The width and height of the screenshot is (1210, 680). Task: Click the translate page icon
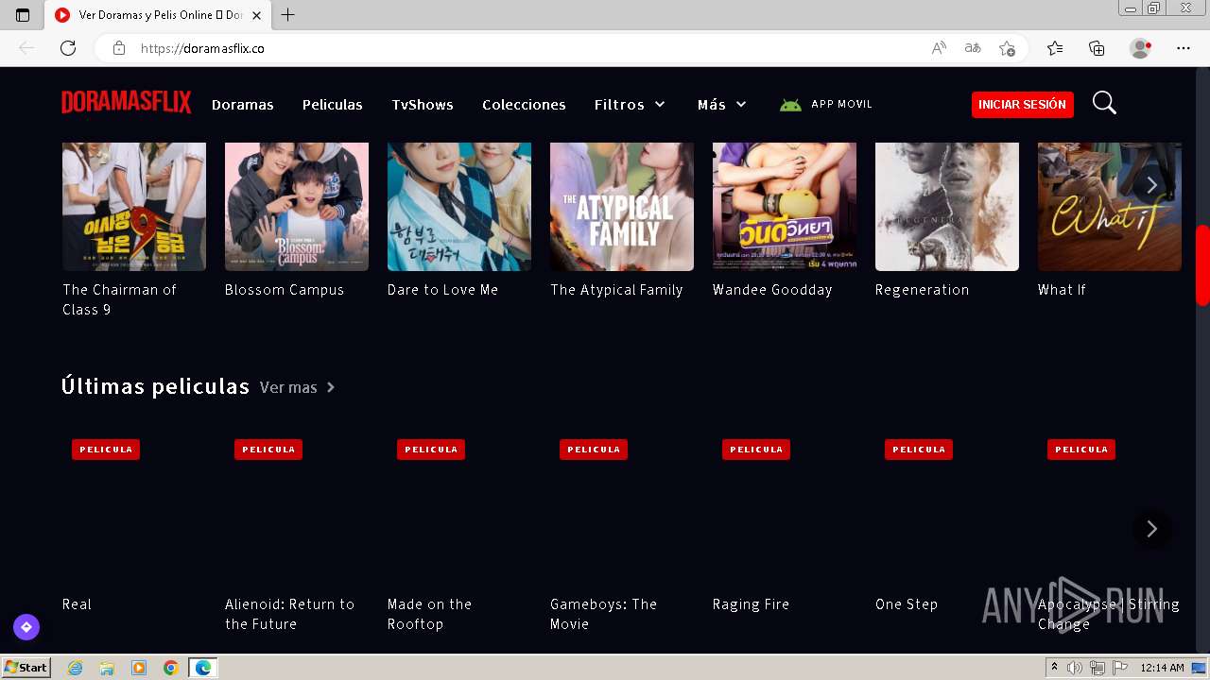coord(973,48)
